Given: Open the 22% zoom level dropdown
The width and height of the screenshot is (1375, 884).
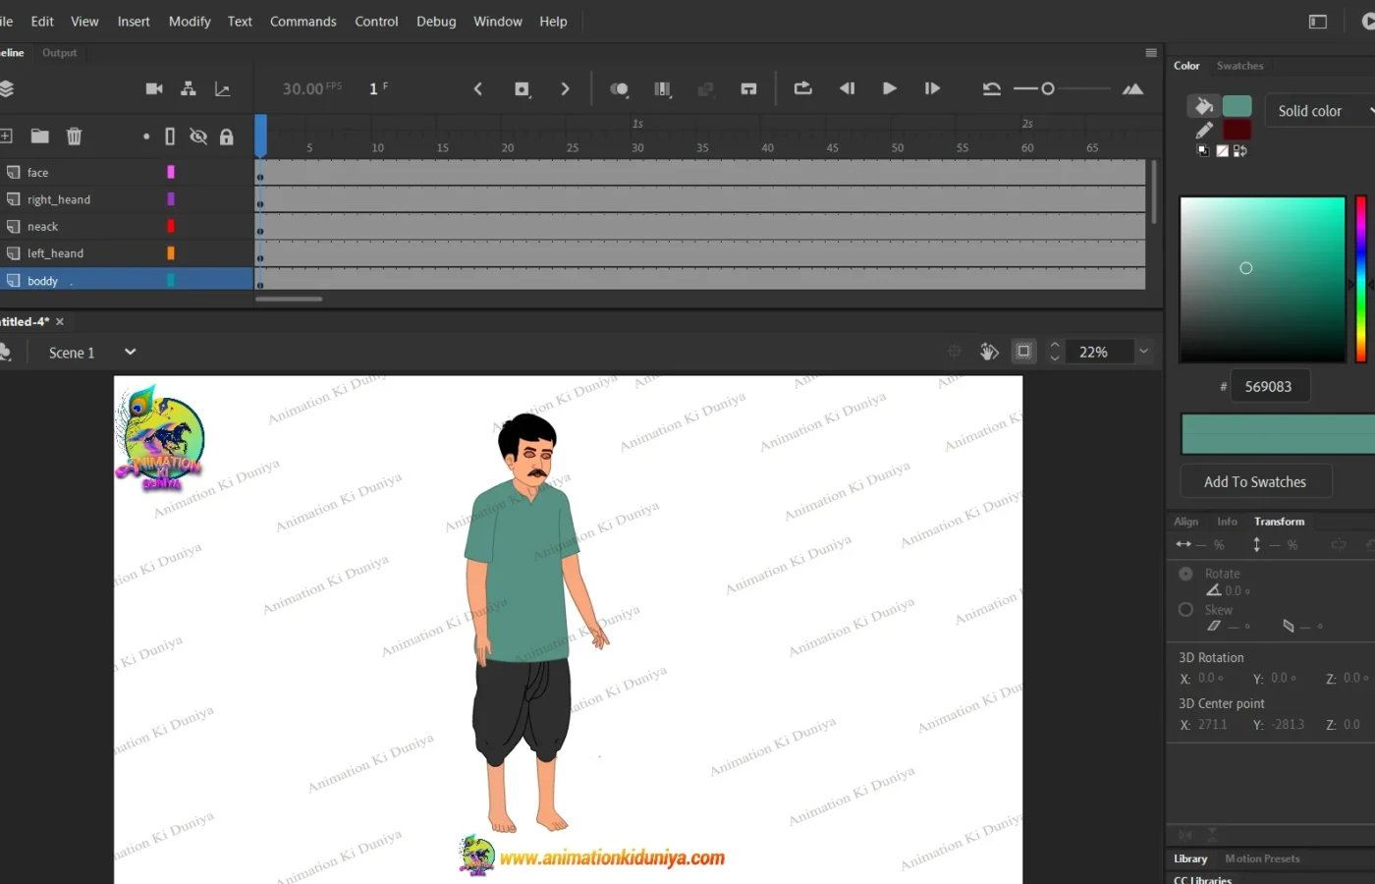Looking at the screenshot, I should [1143, 352].
